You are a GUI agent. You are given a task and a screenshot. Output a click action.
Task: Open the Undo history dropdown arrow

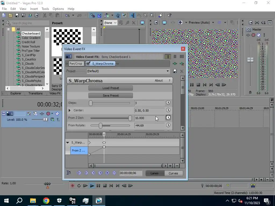(73, 15)
